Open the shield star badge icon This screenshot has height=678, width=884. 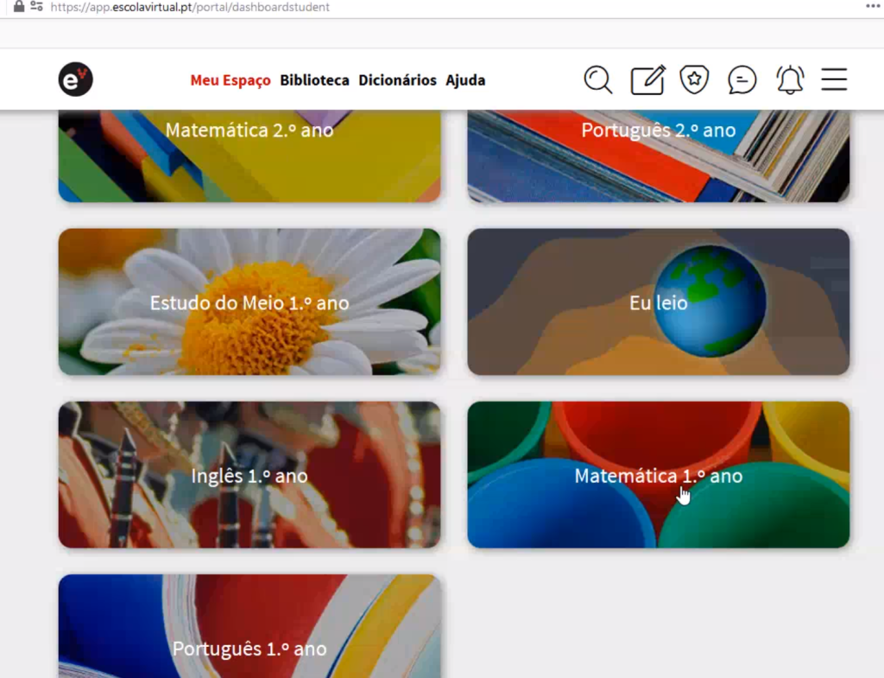(694, 79)
